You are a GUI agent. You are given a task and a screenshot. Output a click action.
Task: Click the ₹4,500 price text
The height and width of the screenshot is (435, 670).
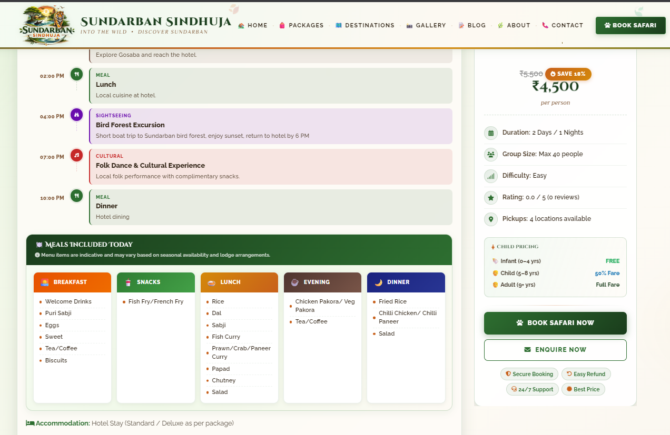click(555, 87)
